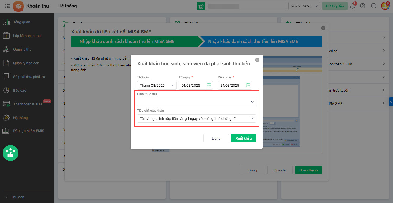Click the SME instruction screenshot thumbnail
Screen dimensions: 393x203
click(237, 104)
